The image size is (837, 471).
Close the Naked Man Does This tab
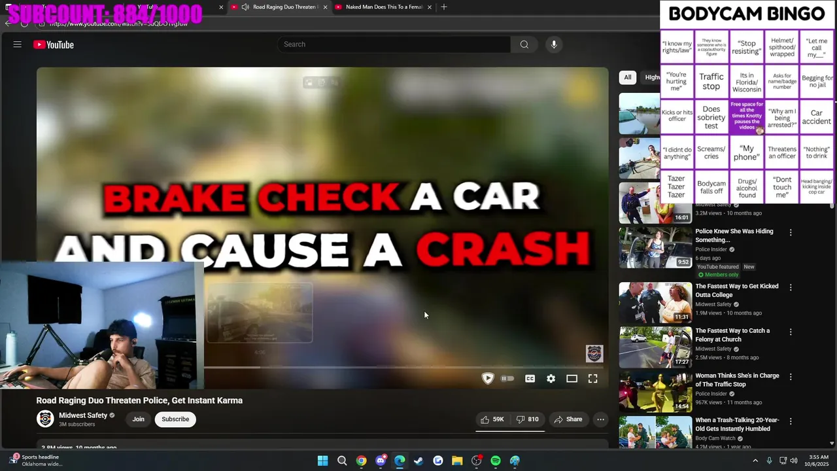(x=430, y=7)
